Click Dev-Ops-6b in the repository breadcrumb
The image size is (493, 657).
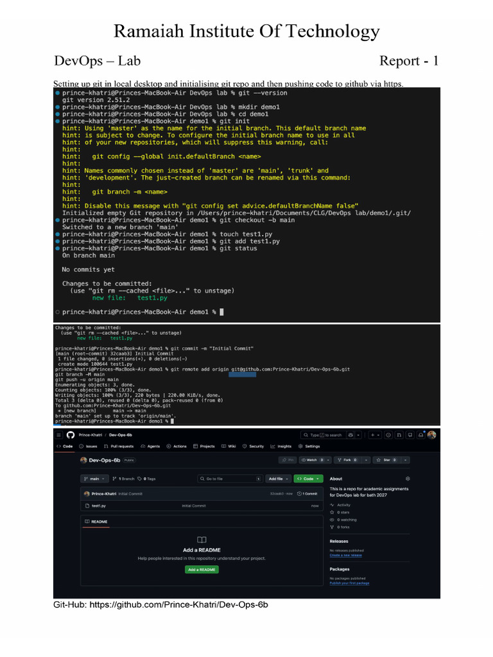coord(120,435)
